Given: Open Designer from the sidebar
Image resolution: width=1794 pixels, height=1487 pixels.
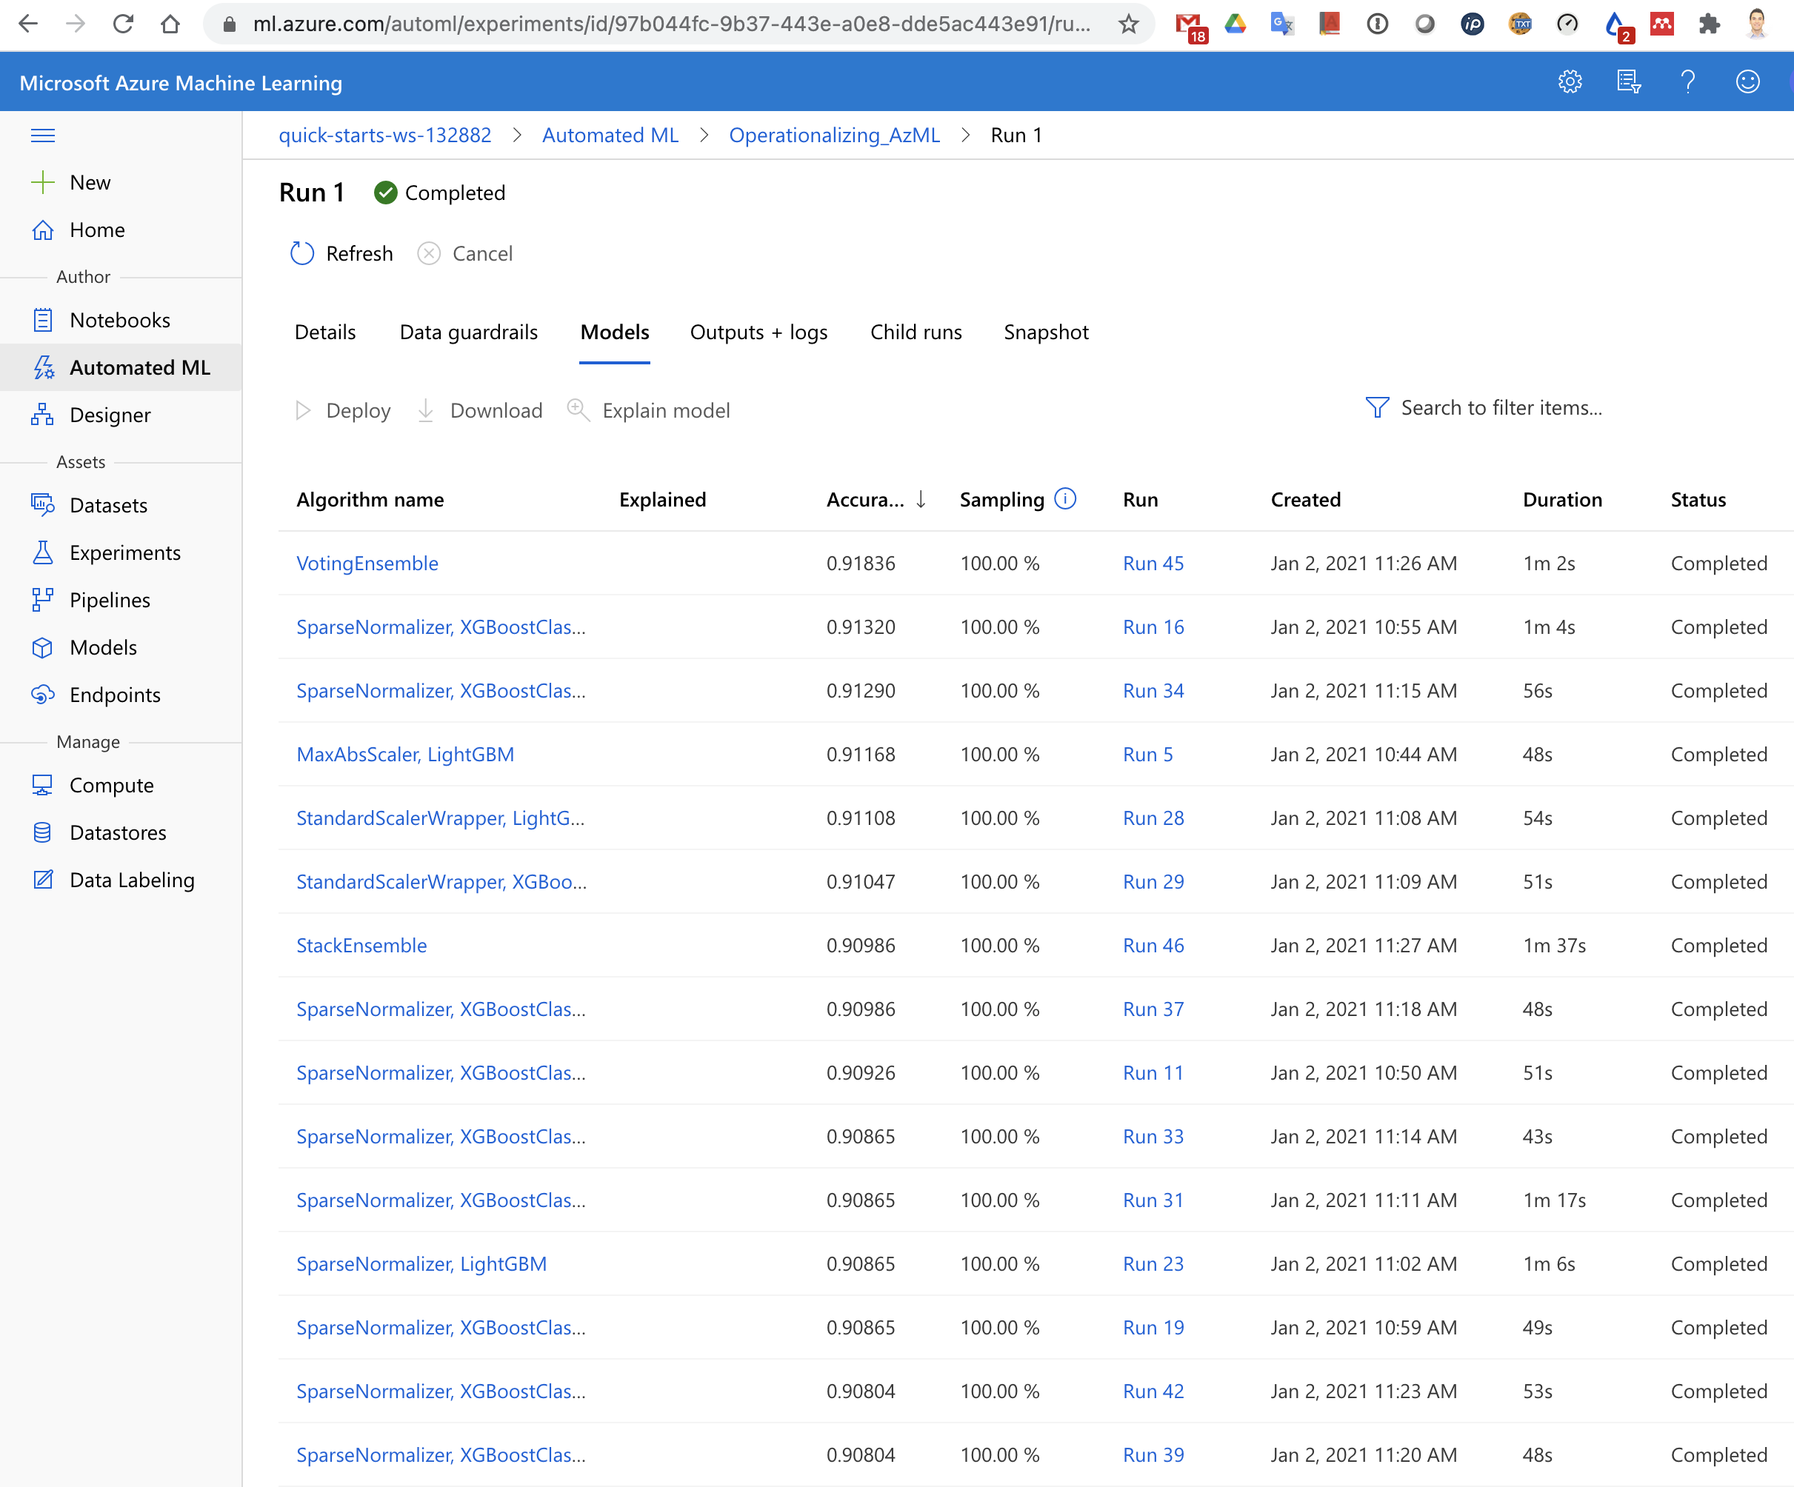Looking at the screenshot, I should (110, 415).
